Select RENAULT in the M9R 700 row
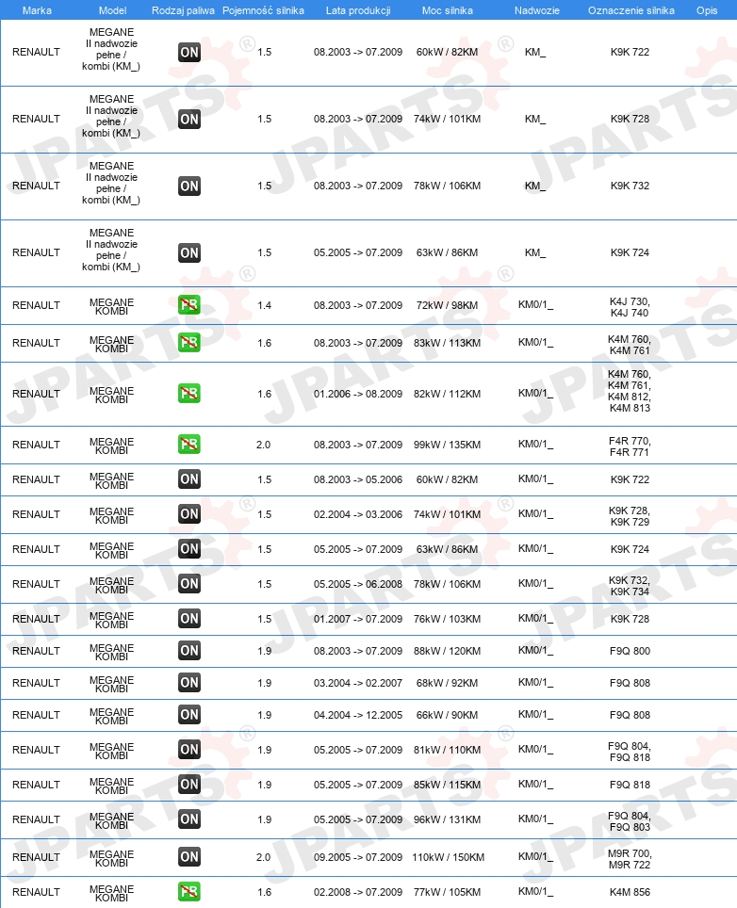The image size is (737, 908). pyautogui.click(x=36, y=857)
